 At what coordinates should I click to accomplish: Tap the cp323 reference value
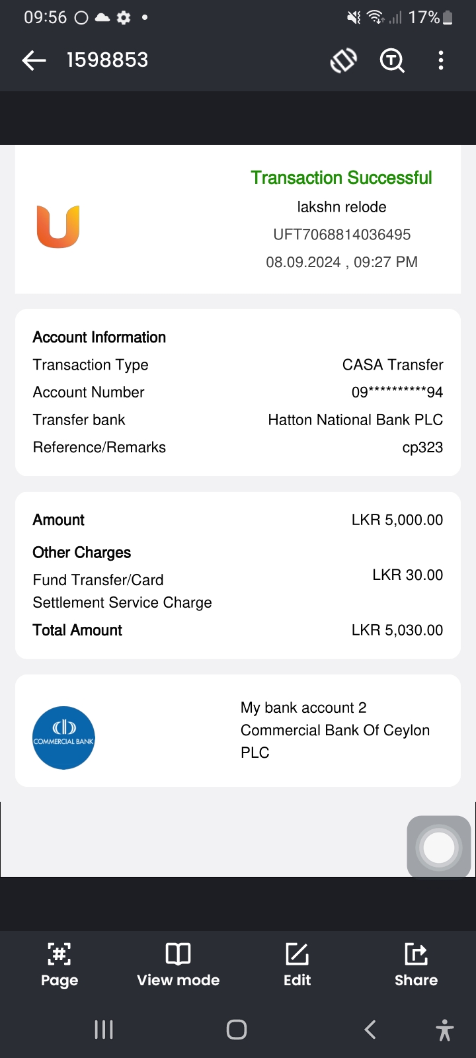pos(422,448)
